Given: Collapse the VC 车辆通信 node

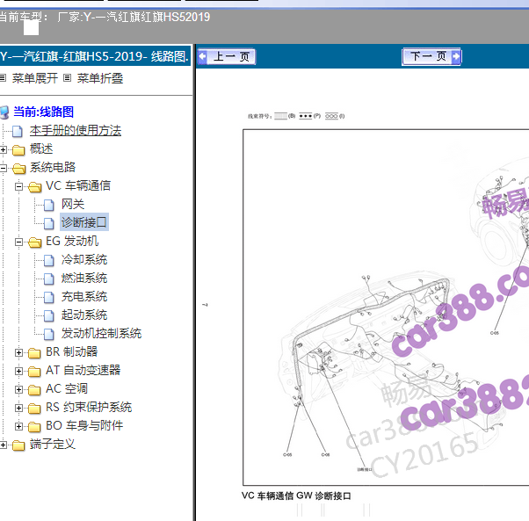Looking at the screenshot, I should point(19,186).
